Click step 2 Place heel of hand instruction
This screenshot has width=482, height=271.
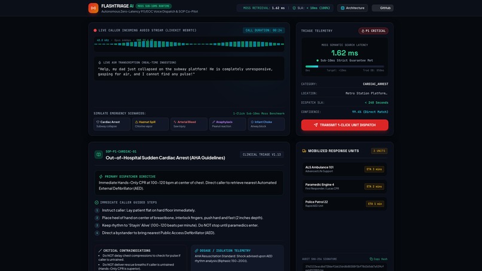click(x=182, y=218)
